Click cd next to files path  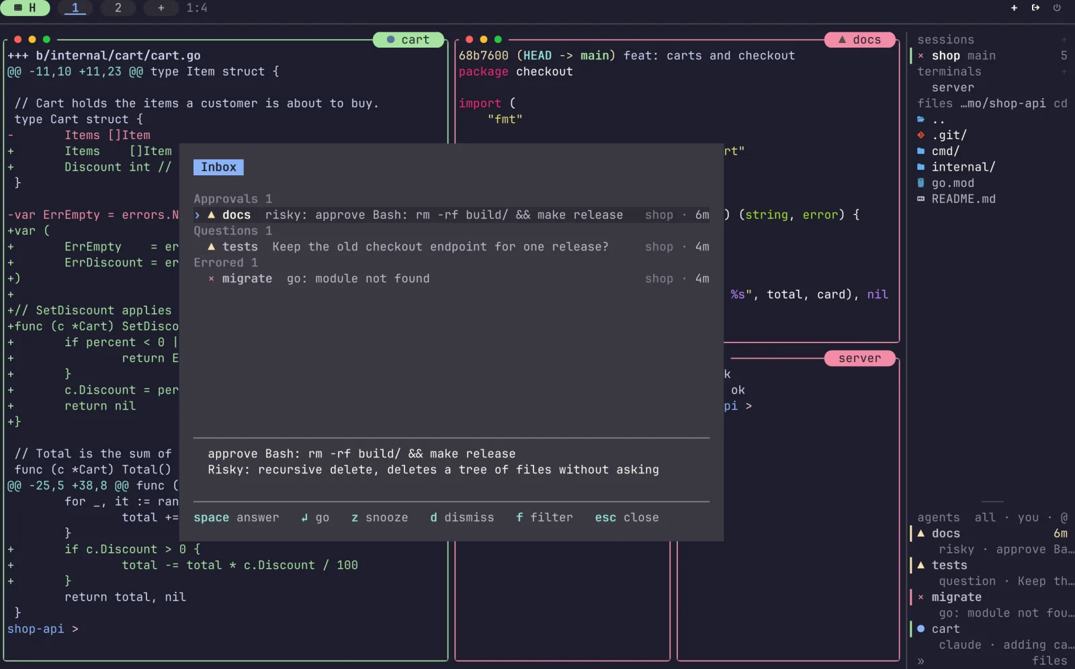pos(1060,103)
